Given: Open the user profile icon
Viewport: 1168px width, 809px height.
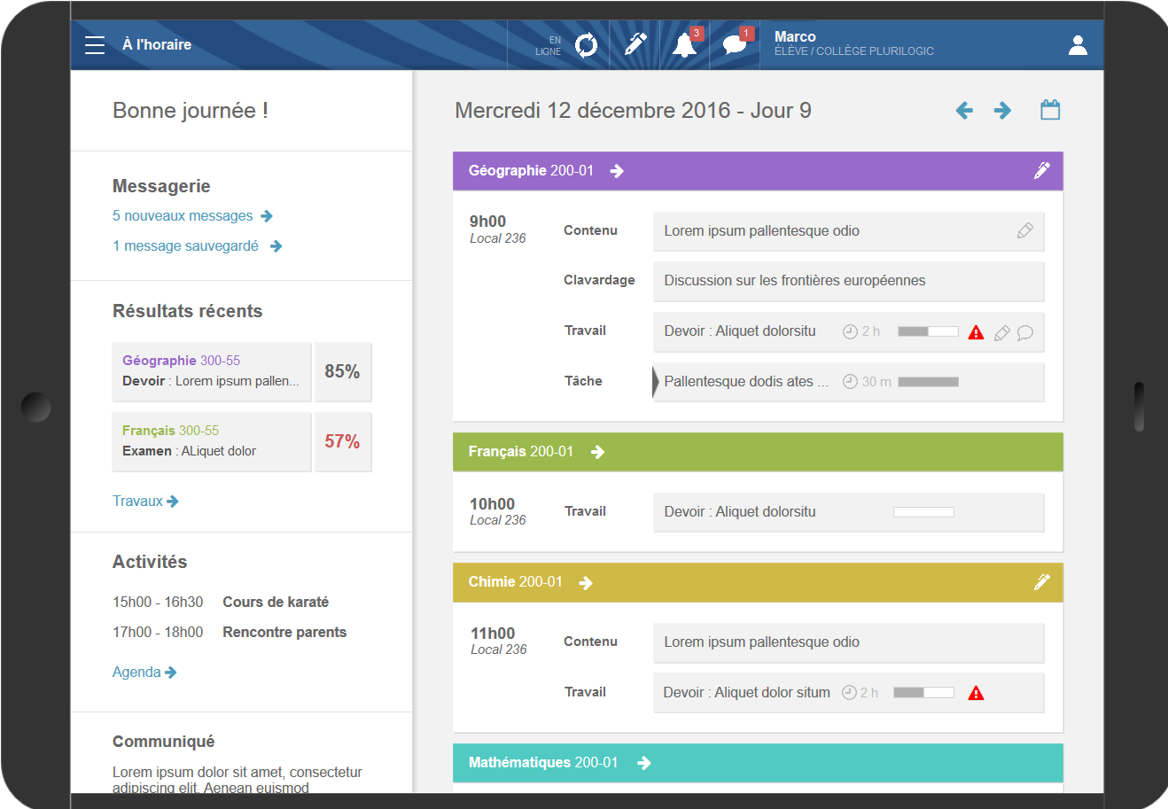Looking at the screenshot, I should [1078, 45].
